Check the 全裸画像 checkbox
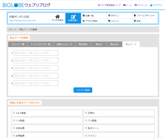The image size is (165, 139). (14, 136)
